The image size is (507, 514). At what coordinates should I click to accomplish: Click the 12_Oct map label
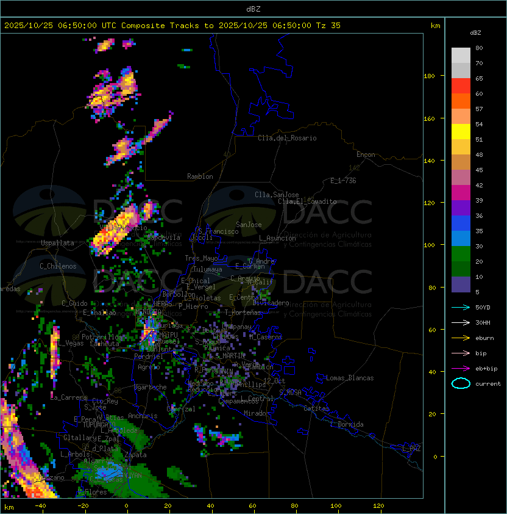[274, 381]
